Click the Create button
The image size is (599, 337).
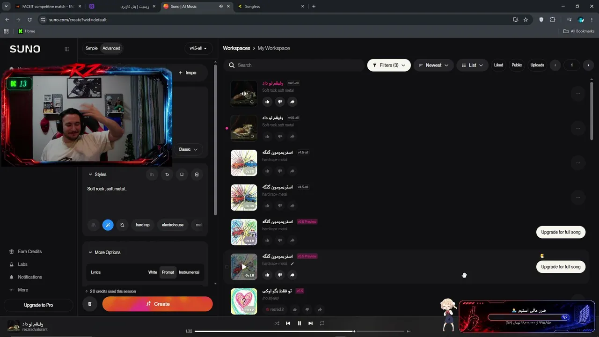tap(157, 304)
